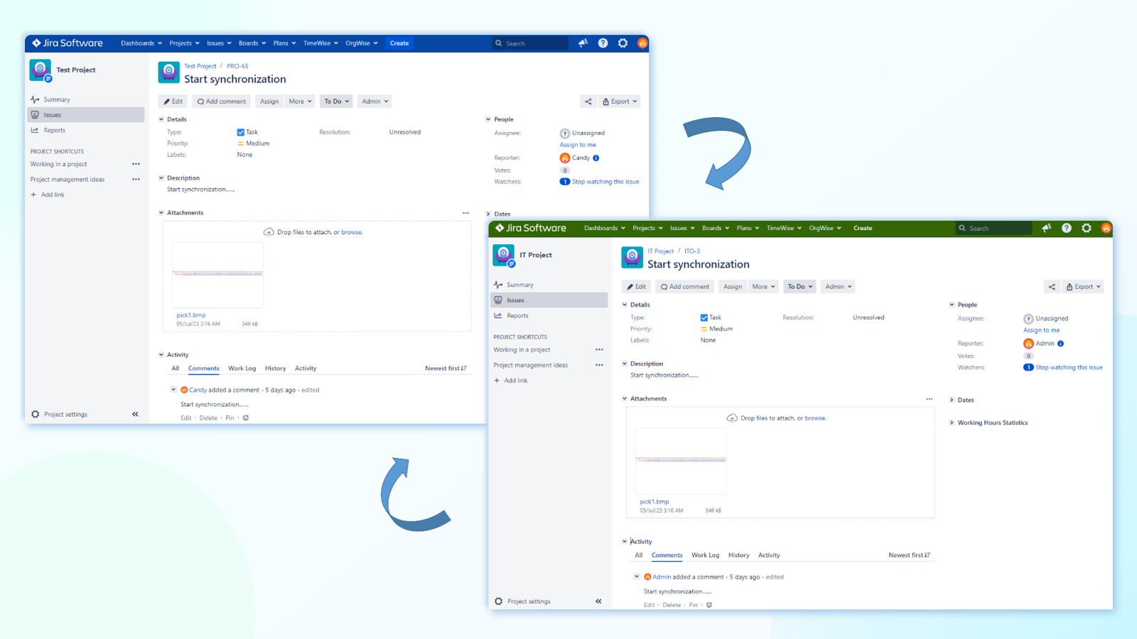Screen dimensions: 1137x639
Task: Open settings gear in Test Project window
Action: [623, 43]
